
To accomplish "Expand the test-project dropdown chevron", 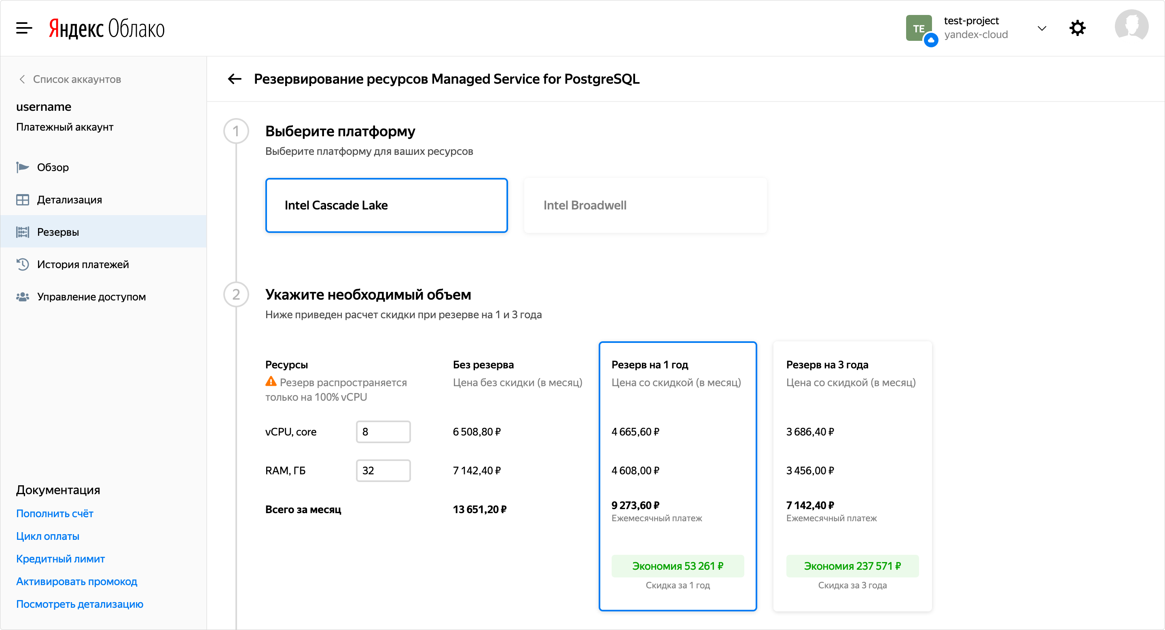I will point(1042,28).
